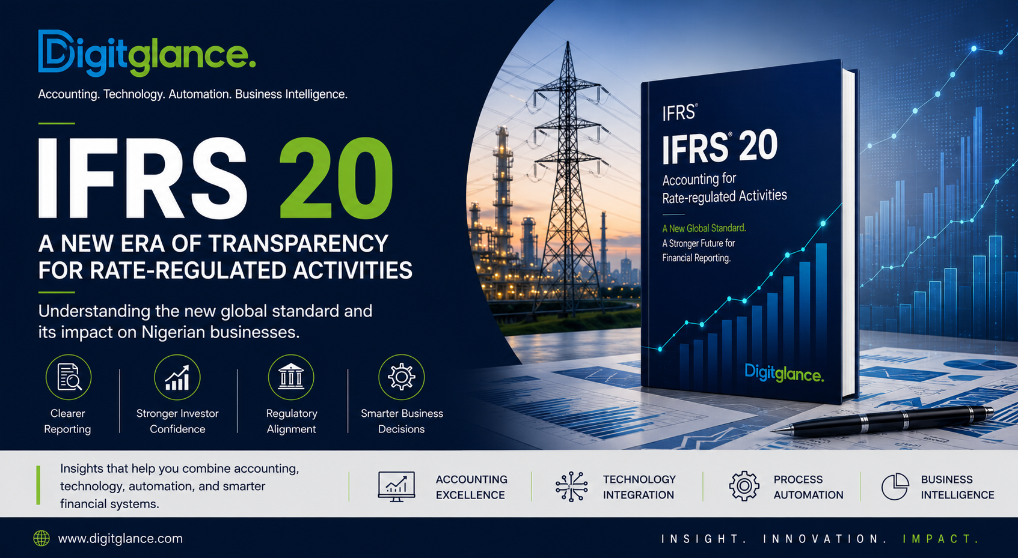The height and width of the screenshot is (558, 1018).
Task: Click the Process Automation gear icon
Action: tap(744, 486)
